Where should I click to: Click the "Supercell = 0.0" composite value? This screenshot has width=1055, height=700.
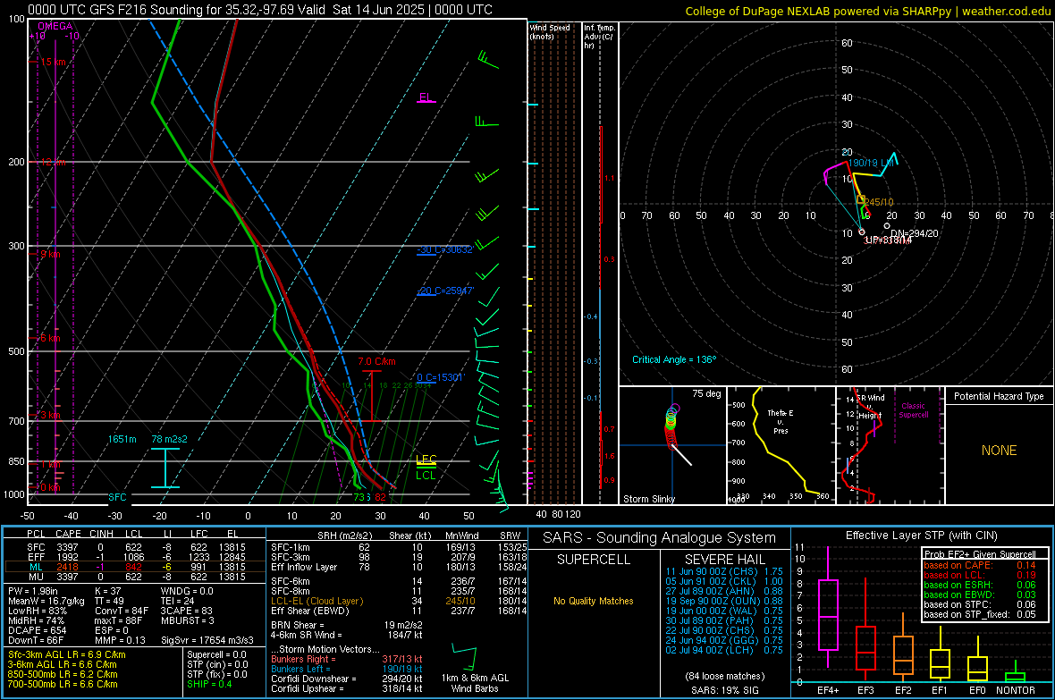tap(216, 654)
